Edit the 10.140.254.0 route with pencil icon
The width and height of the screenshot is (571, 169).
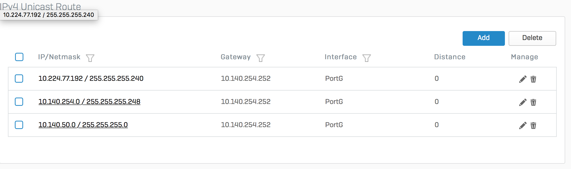523,102
